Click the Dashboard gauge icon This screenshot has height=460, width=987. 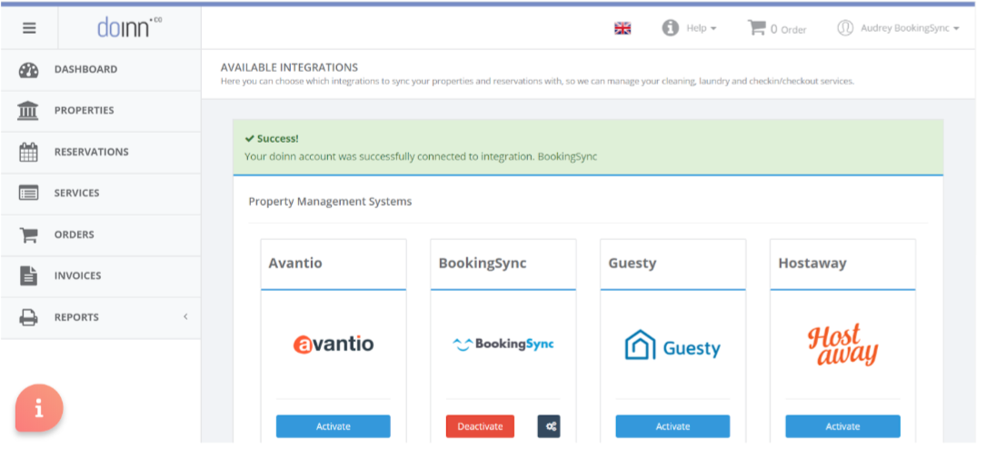pos(28,70)
